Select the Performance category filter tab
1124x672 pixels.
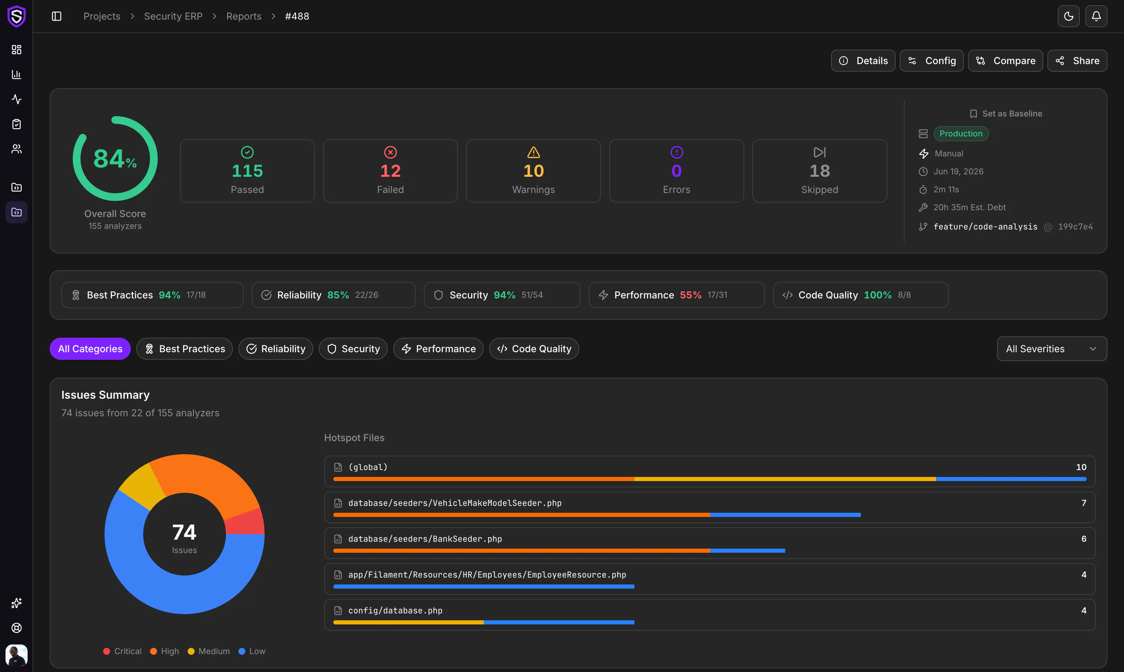click(x=438, y=349)
